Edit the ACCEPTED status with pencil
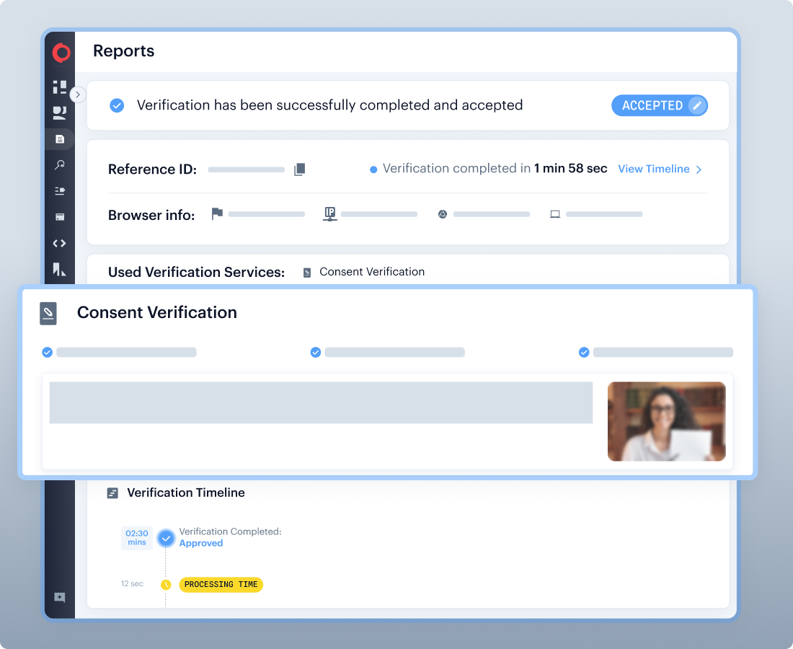The width and height of the screenshot is (793, 649). click(x=696, y=105)
